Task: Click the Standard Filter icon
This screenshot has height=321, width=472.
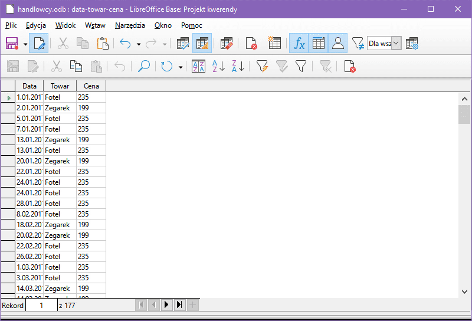Action: coord(301,67)
